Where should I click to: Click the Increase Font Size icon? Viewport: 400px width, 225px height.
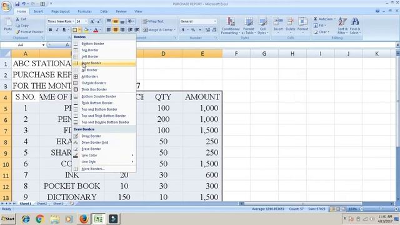click(x=92, y=21)
